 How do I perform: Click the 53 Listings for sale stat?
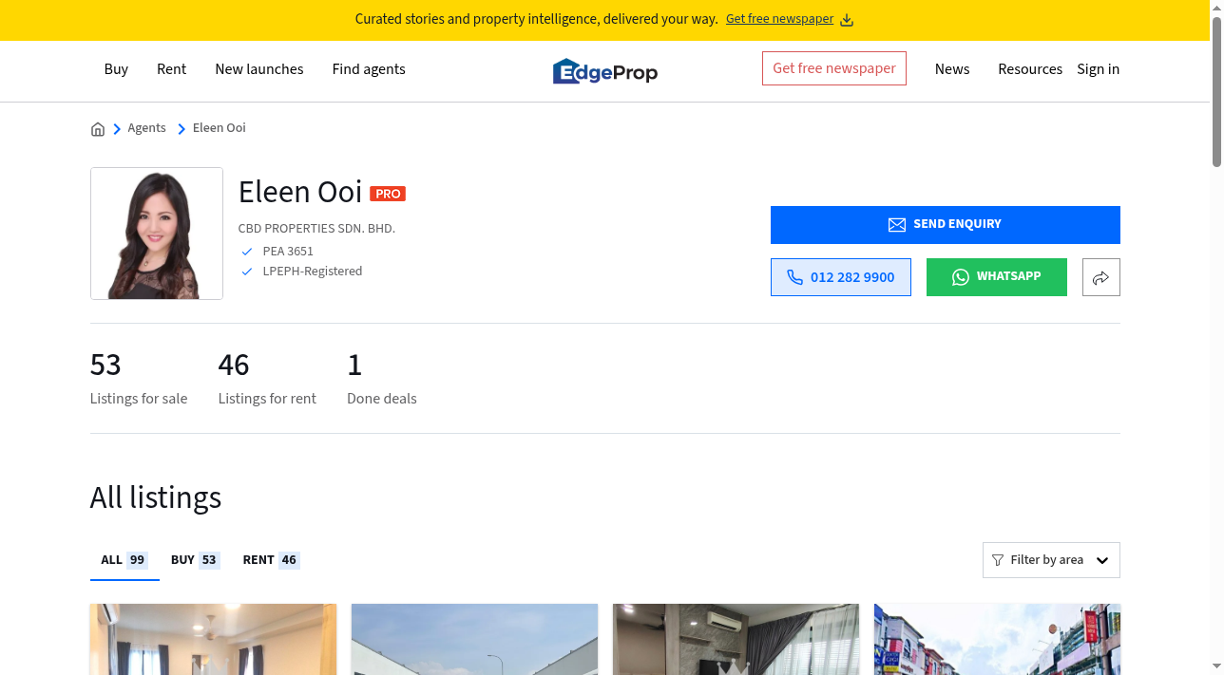tap(139, 379)
